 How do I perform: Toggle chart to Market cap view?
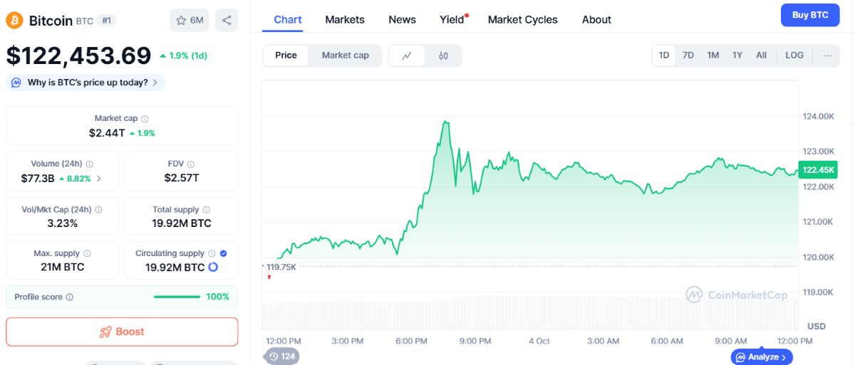point(346,55)
